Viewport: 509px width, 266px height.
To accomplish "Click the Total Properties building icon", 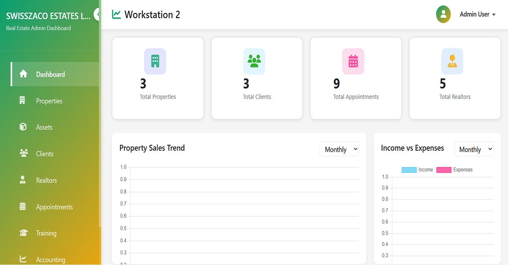I will 155,61.
